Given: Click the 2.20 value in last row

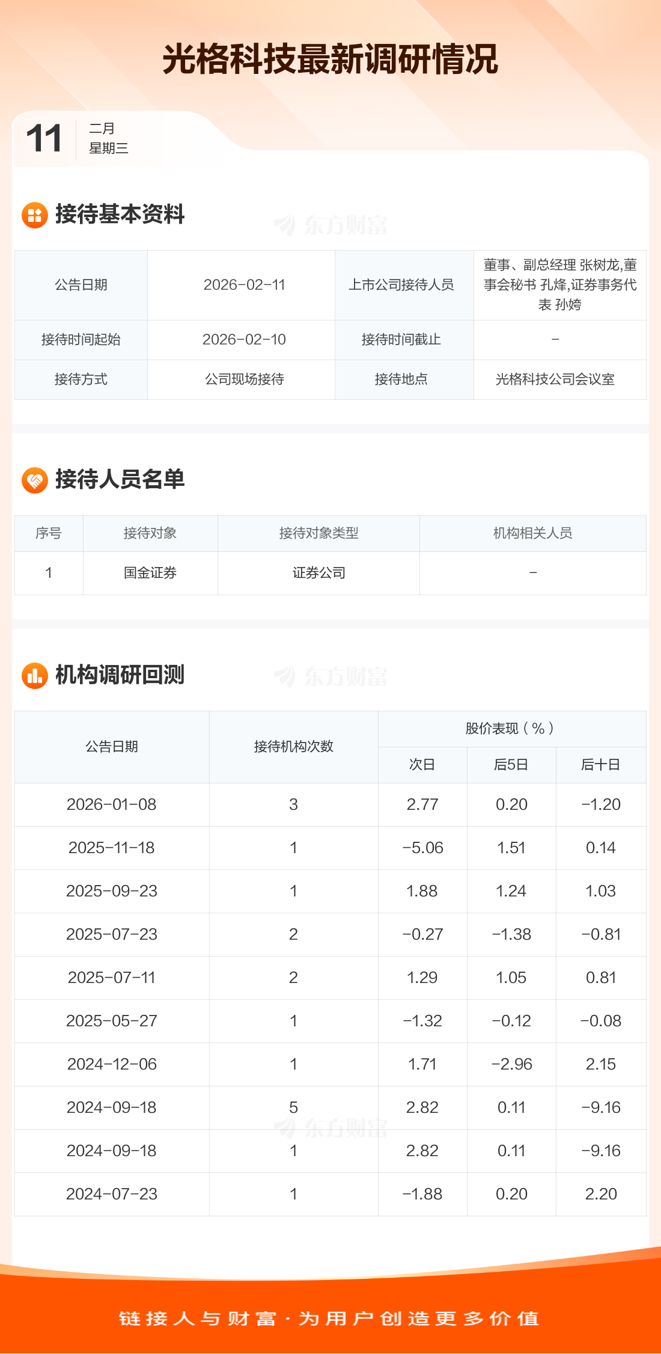Looking at the screenshot, I should tap(601, 1194).
